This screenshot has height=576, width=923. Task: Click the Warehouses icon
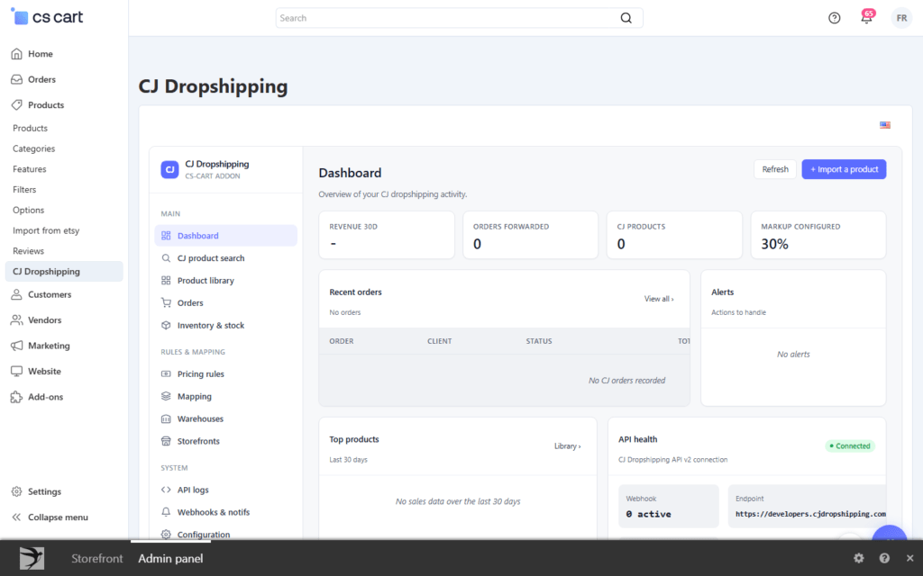point(166,418)
